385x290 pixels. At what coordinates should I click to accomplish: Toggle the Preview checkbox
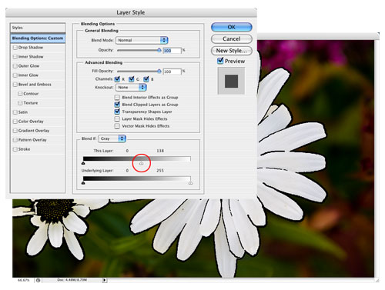tap(220, 61)
